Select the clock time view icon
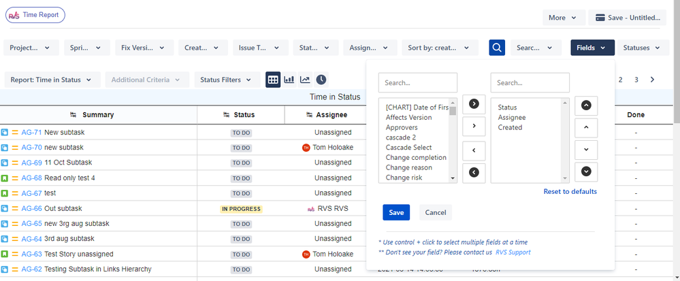680x281 pixels. pyautogui.click(x=321, y=80)
